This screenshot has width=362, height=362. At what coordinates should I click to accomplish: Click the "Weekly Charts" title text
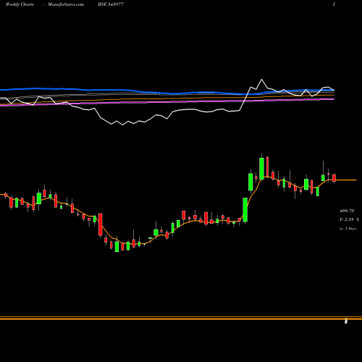(20, 4)
